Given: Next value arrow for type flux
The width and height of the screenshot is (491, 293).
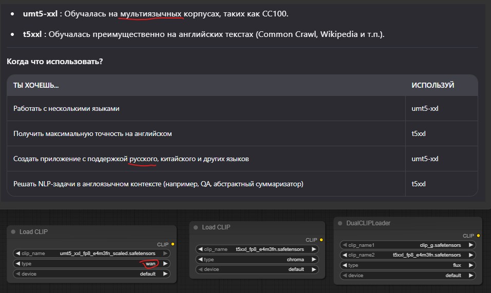Looking at the screenshot, I should [x=470, y=265].
